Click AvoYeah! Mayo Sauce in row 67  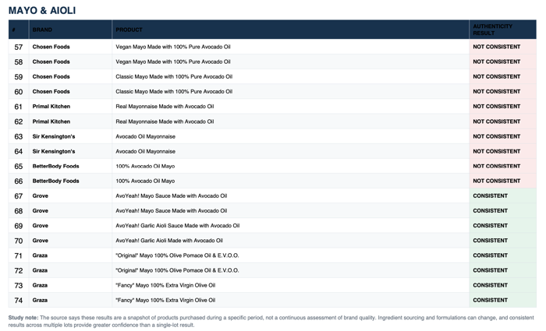tap(172, 195)
